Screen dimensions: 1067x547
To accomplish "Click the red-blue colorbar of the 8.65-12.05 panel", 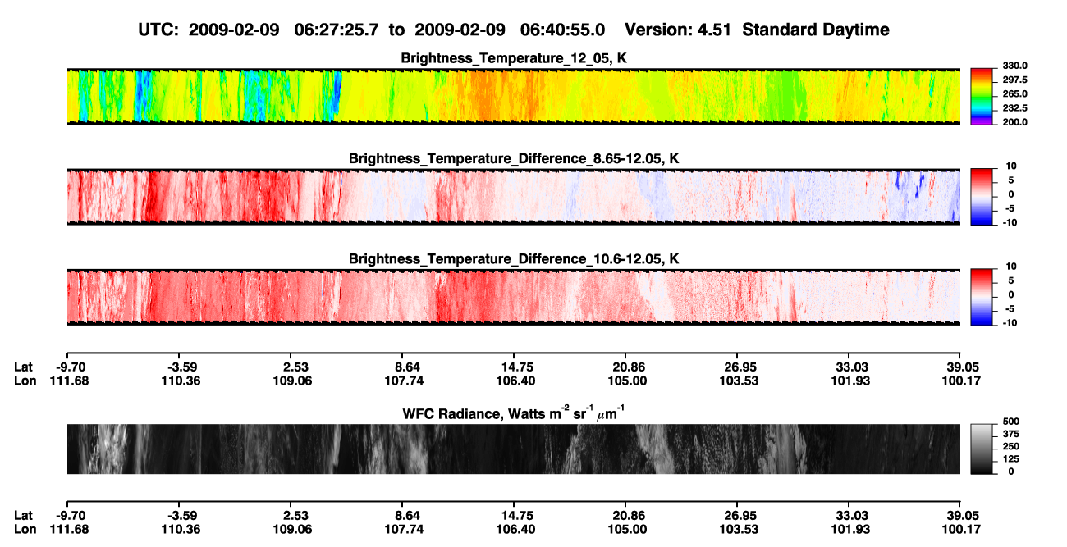I will 982,196.
